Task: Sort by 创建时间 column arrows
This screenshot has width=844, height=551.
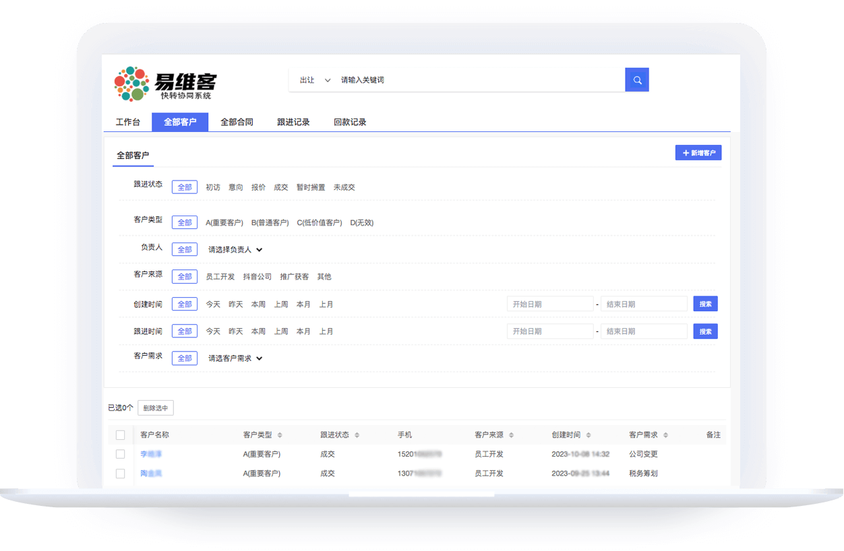Action: (x=588, y=435)
